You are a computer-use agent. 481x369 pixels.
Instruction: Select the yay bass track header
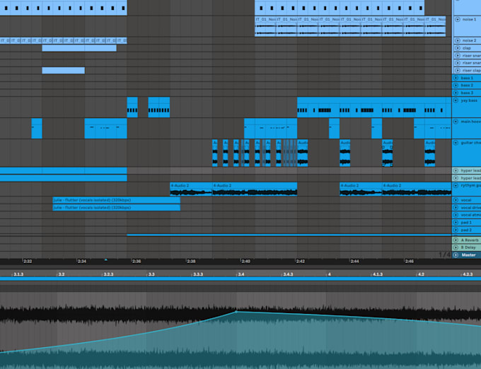click(x=467, y=107)
